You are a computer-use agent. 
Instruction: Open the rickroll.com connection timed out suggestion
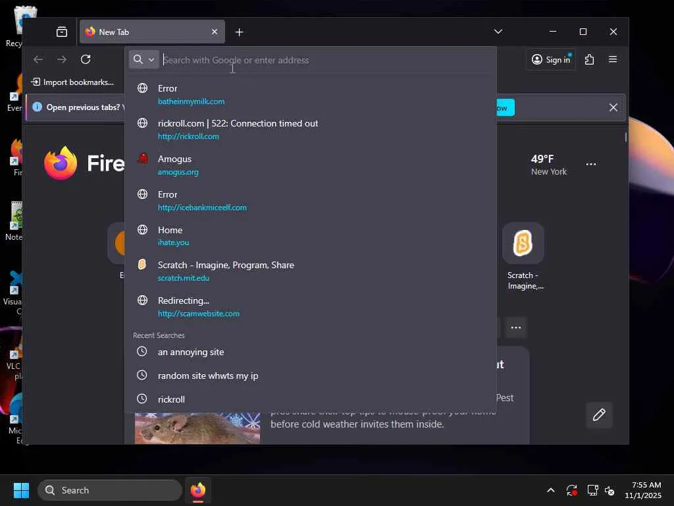tap(311, 130)
